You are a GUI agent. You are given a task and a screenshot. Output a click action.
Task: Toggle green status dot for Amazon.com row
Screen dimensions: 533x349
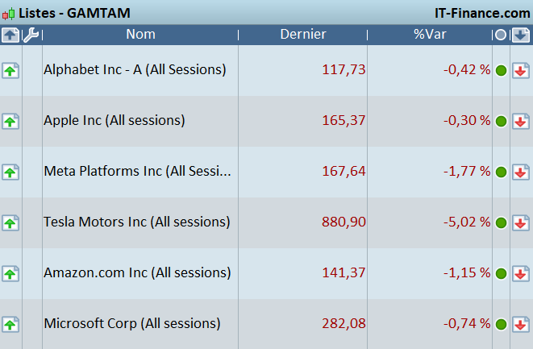[501, 273]
